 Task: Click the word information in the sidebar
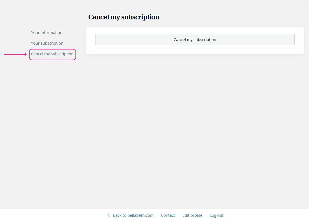pos(52,33)
